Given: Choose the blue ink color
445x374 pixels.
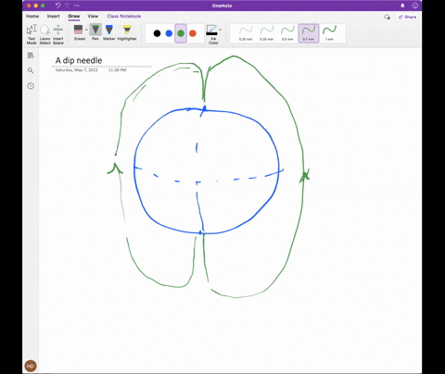Looking at the screenshot, I should pyautogui.click(x=169, y=33).
